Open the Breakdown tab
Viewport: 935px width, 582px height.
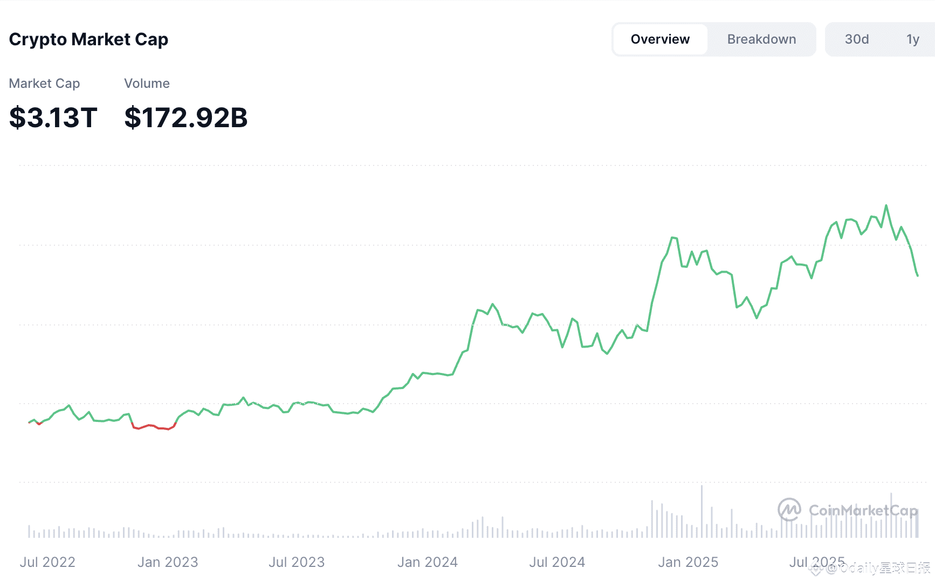tap(761, 39)
